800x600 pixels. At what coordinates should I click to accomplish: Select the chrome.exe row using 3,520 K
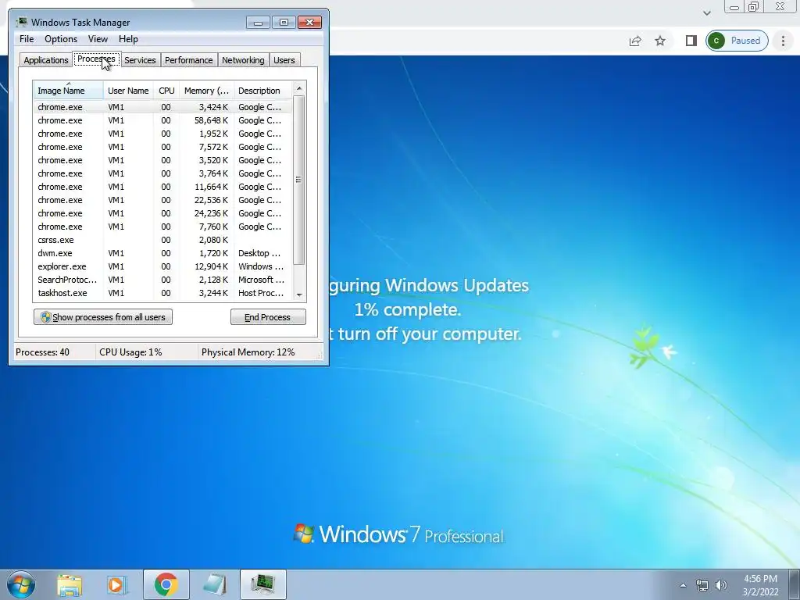[163, 160]
